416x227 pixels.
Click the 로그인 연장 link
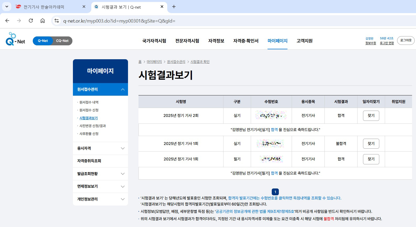pyautogui.click(x=387, y=43)
